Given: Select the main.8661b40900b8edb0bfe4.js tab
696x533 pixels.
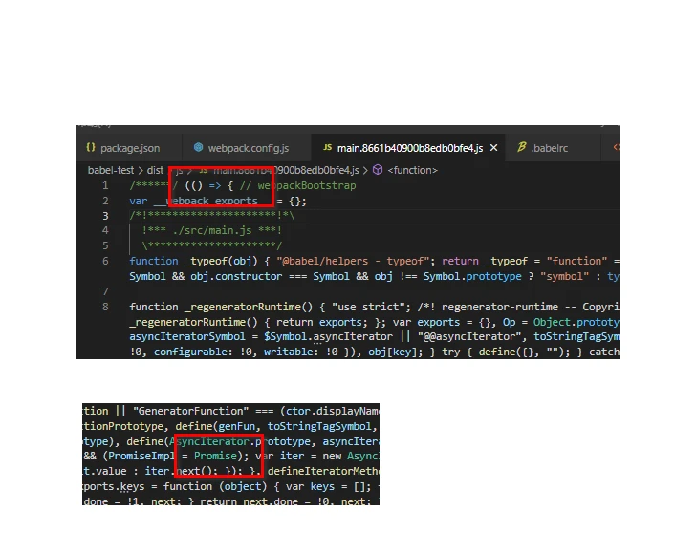Looking at the screenshot, I should (x=408, y=148).
